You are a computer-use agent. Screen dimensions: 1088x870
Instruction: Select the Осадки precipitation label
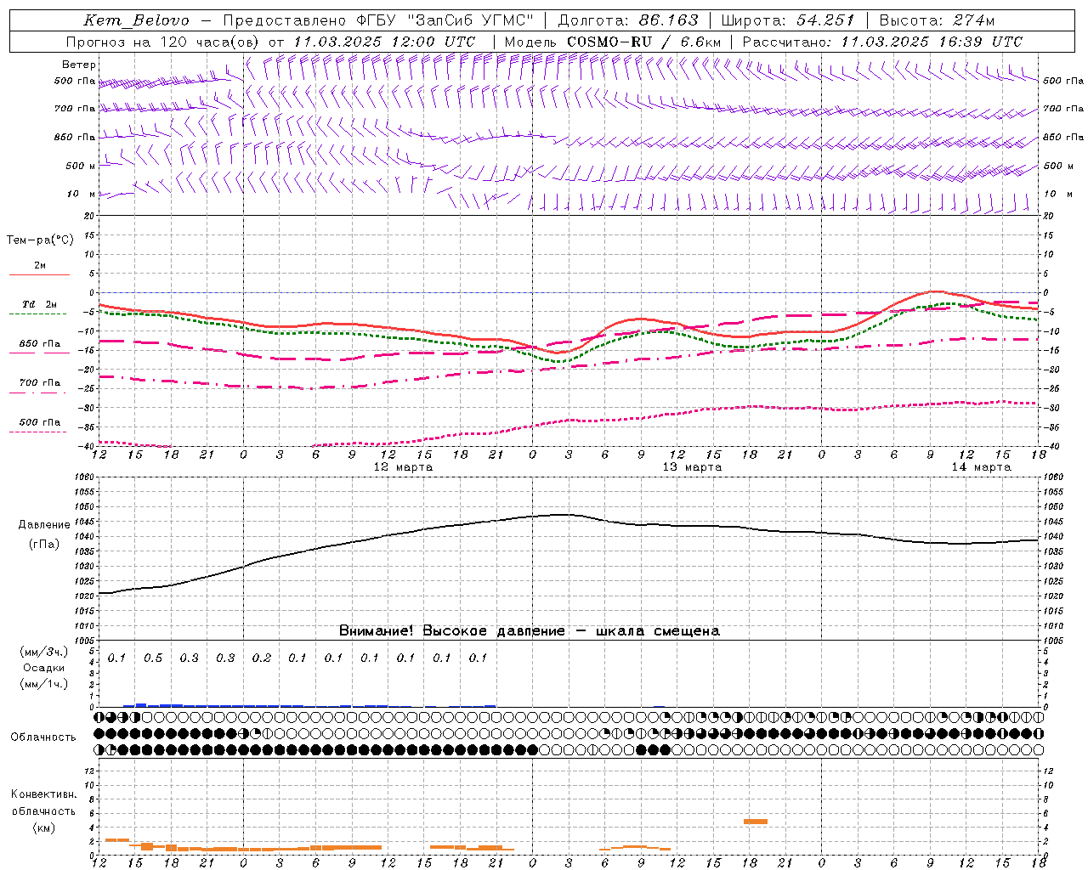pos(43,668)
